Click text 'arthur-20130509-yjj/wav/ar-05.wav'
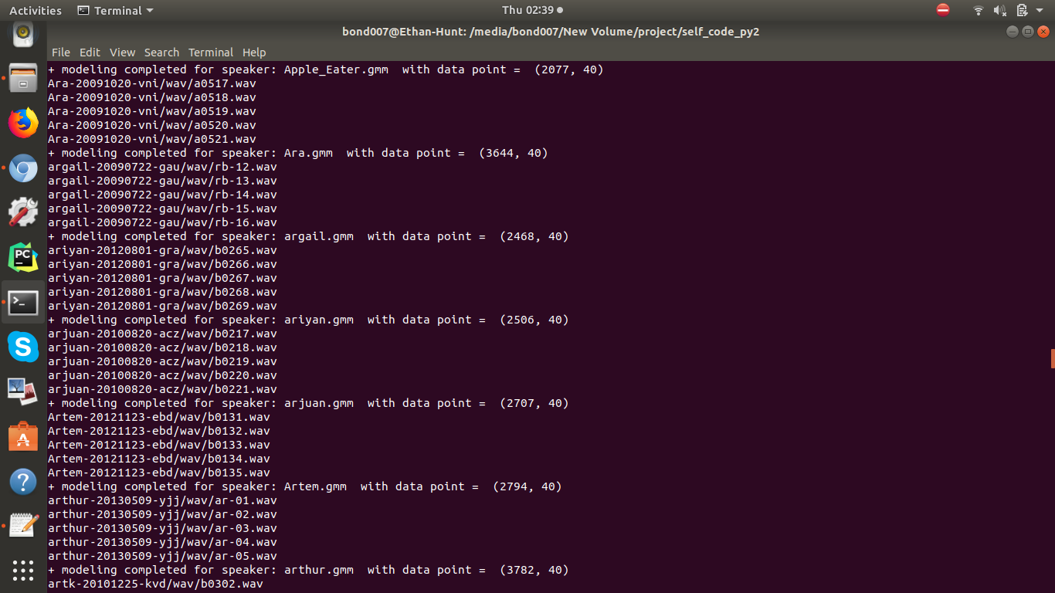Image resolution: width=1055 pixels, height=593 pixels. 162,556
